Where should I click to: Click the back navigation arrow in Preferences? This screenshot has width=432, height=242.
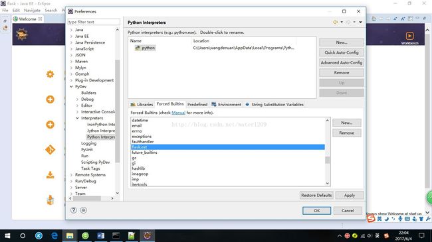[335, 22]
